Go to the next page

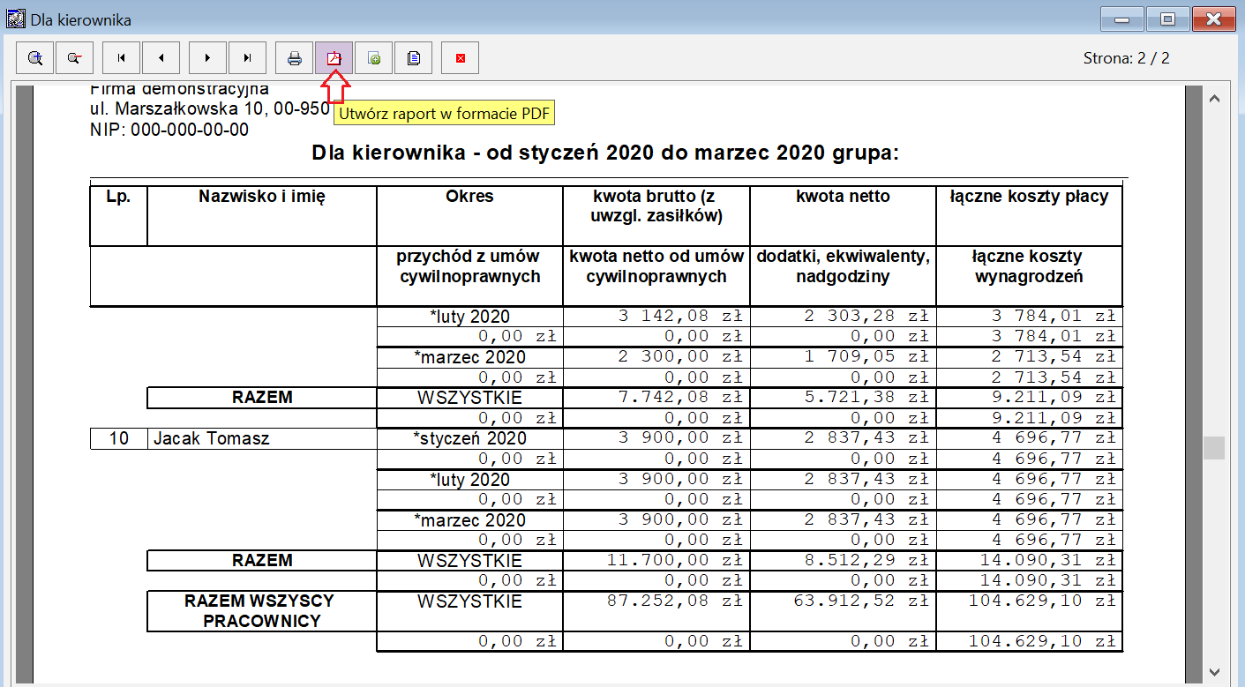(207, 58)
